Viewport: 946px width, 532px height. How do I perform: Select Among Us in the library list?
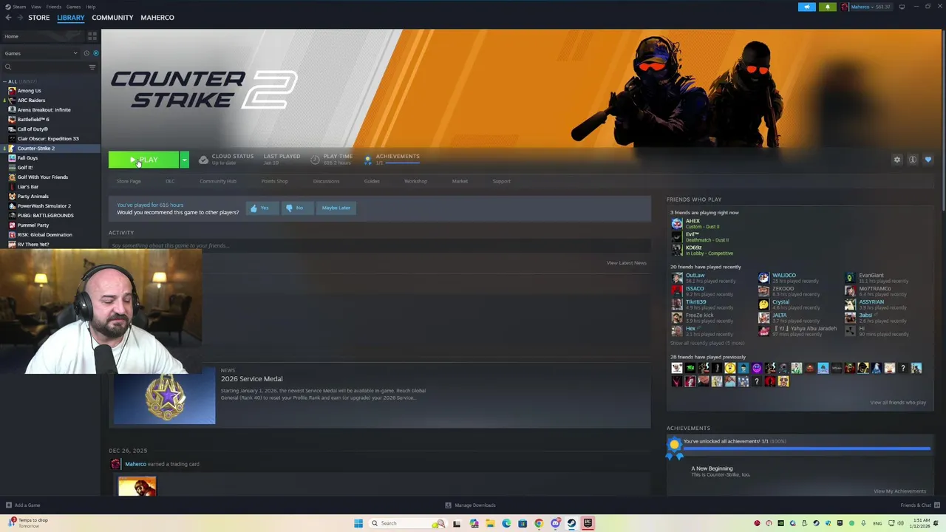click(30, 91)
